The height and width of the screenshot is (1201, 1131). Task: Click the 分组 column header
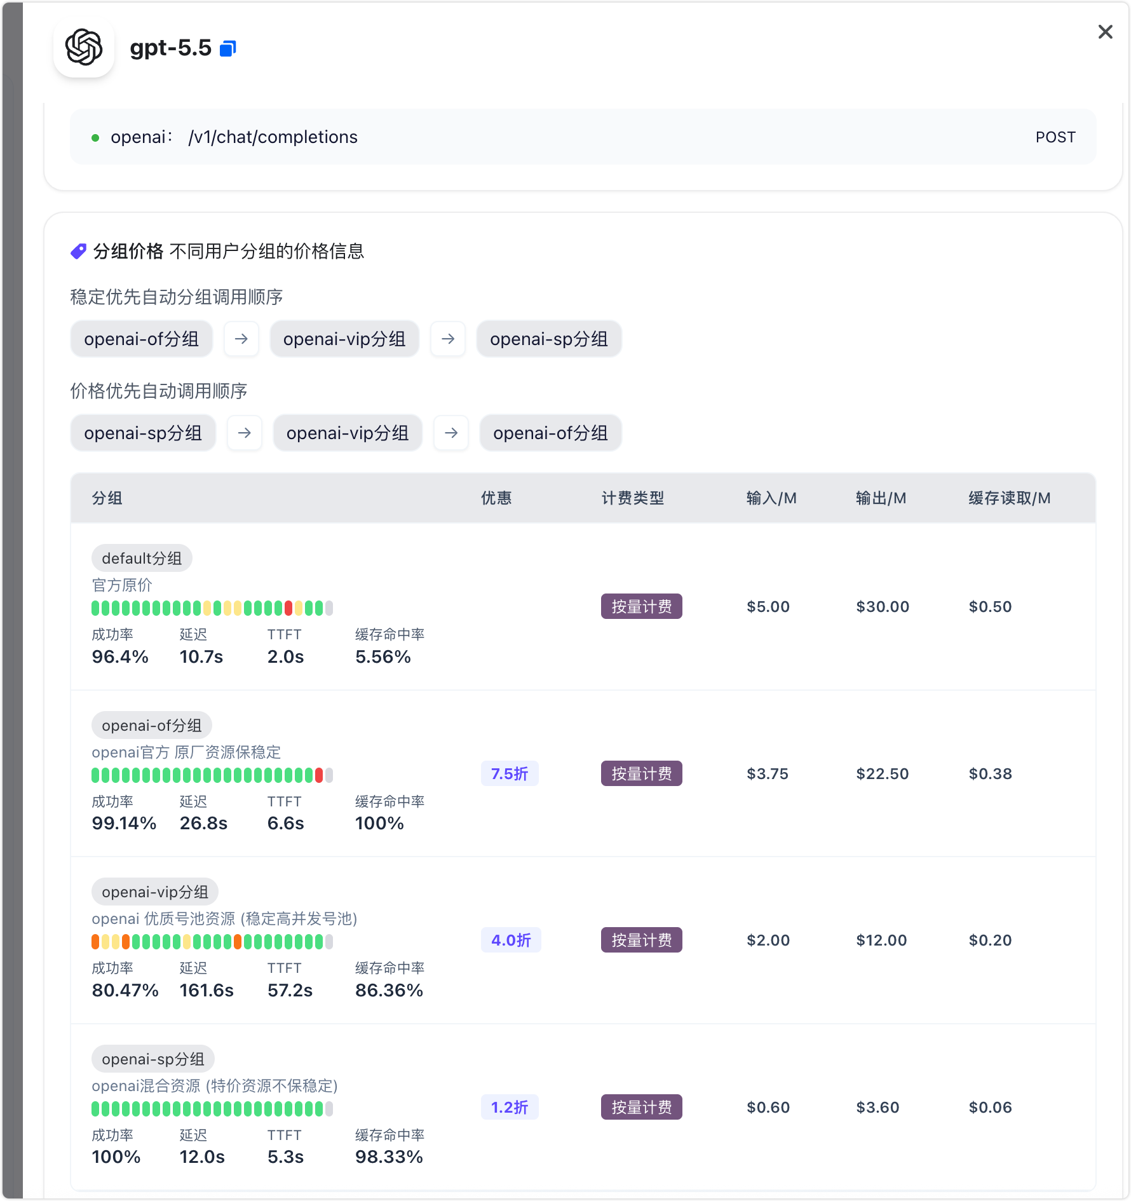click(107, 498)
